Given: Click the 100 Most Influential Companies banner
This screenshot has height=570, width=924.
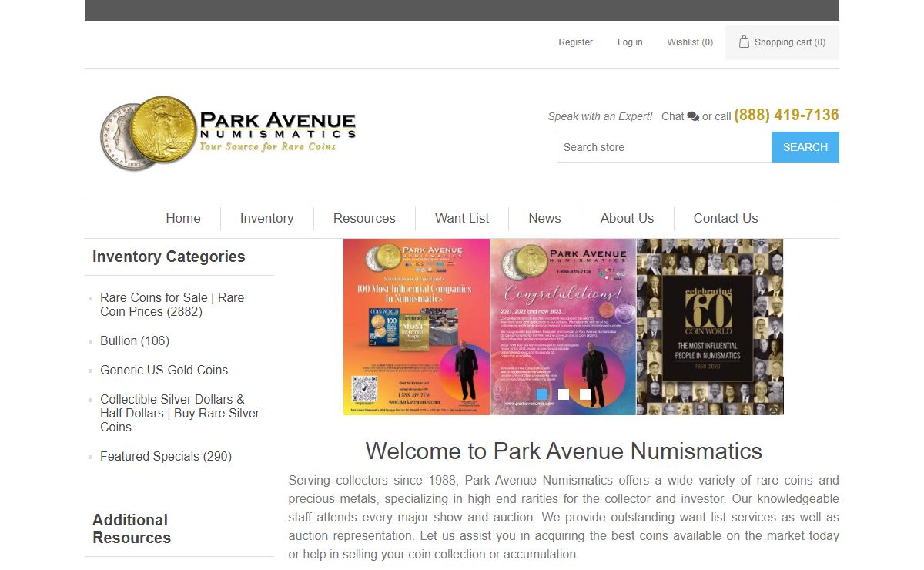Looking at the screenshot, I should click(417, 327).
